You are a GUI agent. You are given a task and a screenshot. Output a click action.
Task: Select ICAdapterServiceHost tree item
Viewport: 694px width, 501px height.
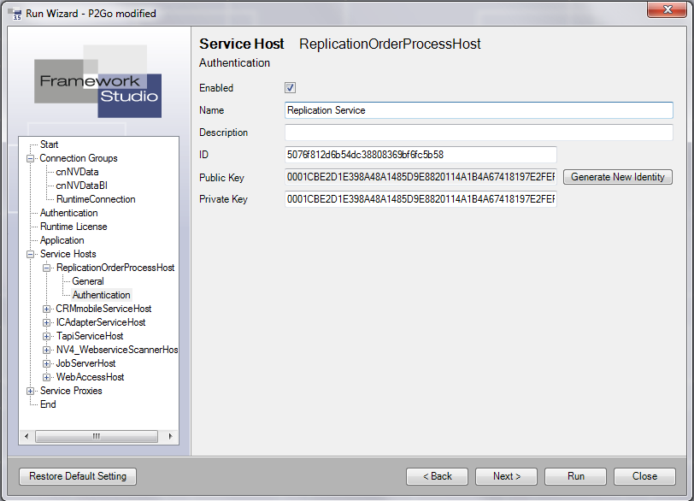[101, 322]
